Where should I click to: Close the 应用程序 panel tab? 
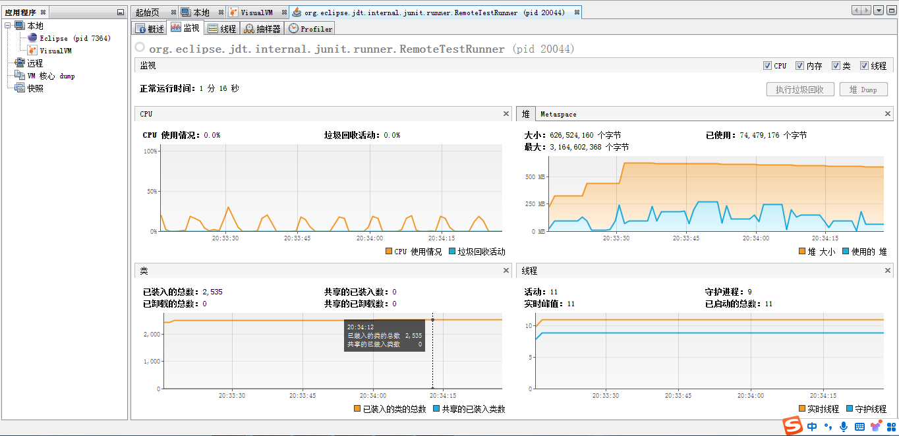pyautogui.click(x=43, y=13)
